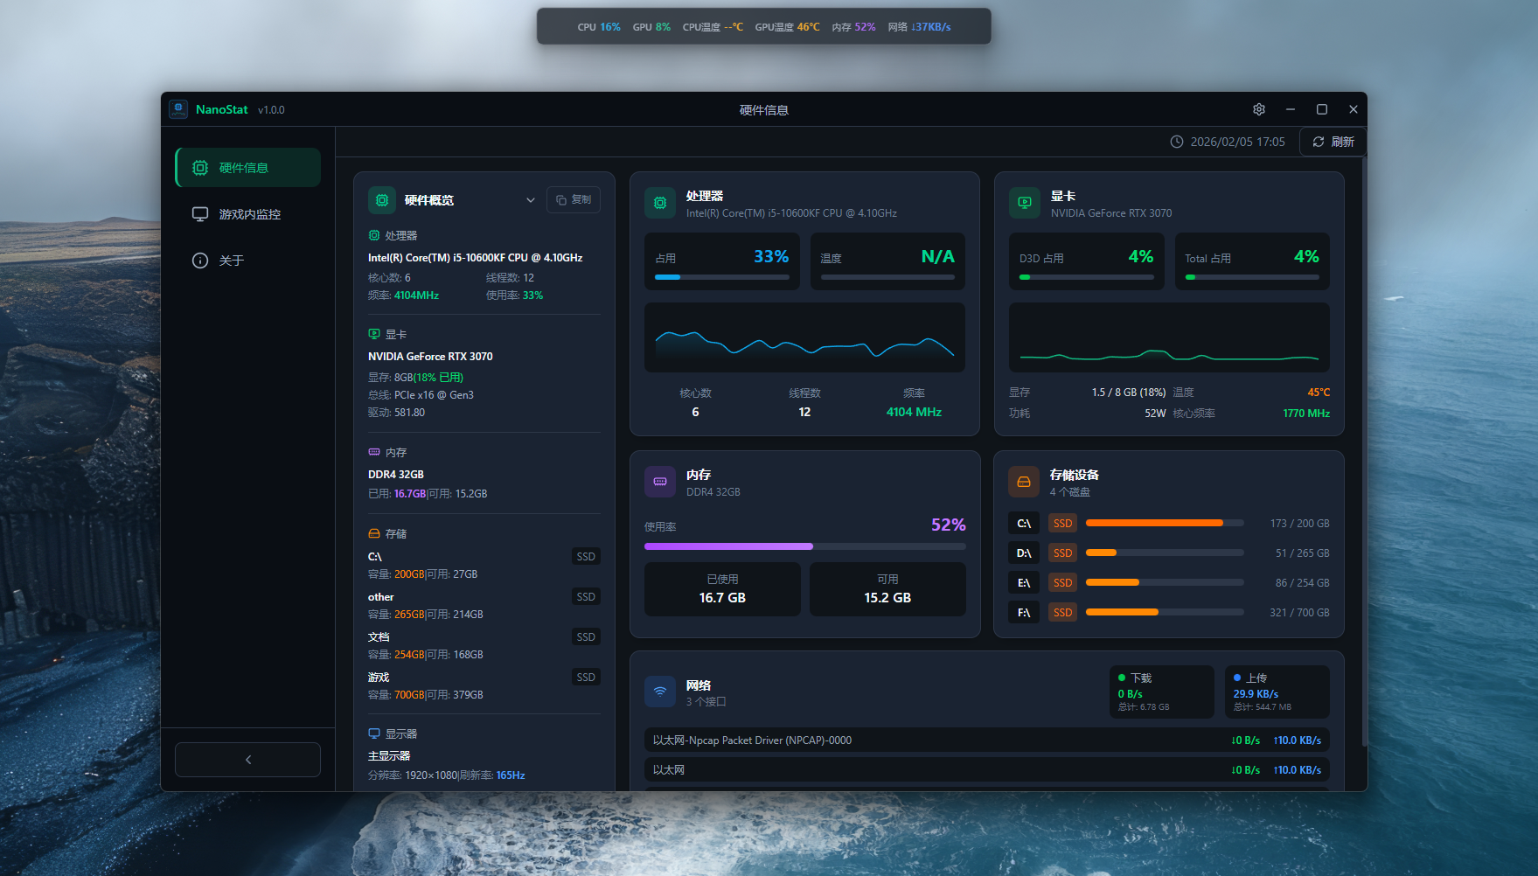This screenshot has height=876, width=1538.
Task: Click the GPU usage history graph
Action: (x=1169, y=337)
